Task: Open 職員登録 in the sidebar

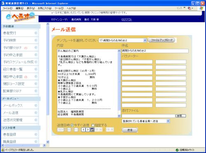Action: pos(20,141)
